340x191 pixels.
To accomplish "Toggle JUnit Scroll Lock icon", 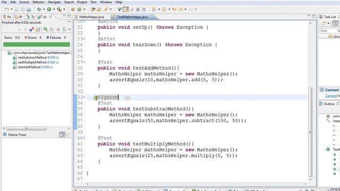I will (38, 29).
